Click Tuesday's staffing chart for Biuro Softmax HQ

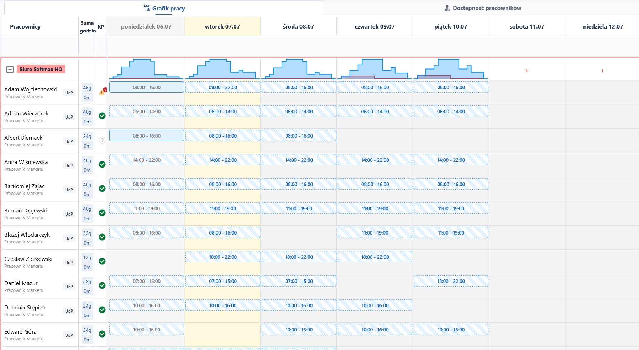222,69
